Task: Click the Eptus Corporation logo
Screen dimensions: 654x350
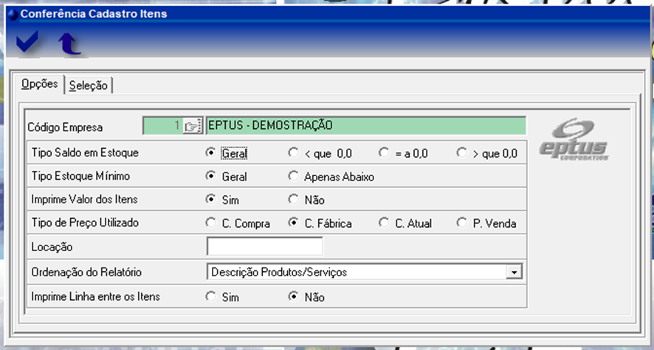Action: [582, 139]
